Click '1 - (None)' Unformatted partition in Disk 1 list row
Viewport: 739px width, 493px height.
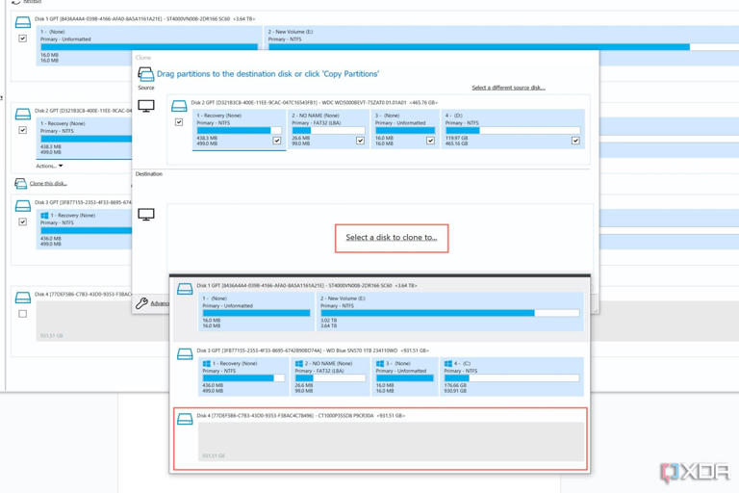256,311
